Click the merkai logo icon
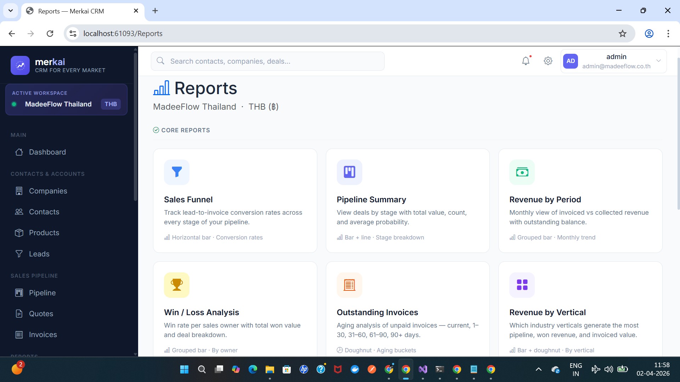 click(20, 65)
